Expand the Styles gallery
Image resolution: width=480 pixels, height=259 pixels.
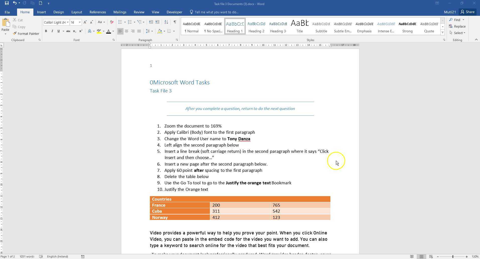[443, 32]
